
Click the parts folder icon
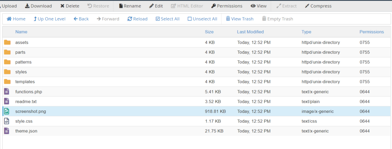pos(7,52)
